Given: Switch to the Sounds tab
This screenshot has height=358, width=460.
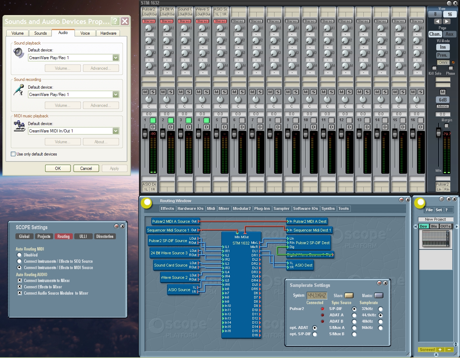Looking at the screenshot, I should [41, 33].
